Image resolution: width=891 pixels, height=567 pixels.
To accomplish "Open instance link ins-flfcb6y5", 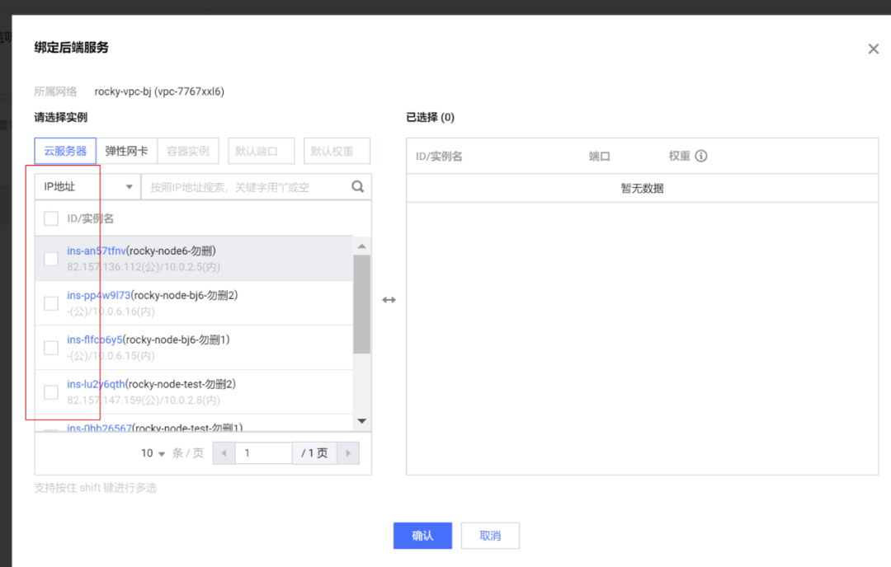I will click(95, 340).
